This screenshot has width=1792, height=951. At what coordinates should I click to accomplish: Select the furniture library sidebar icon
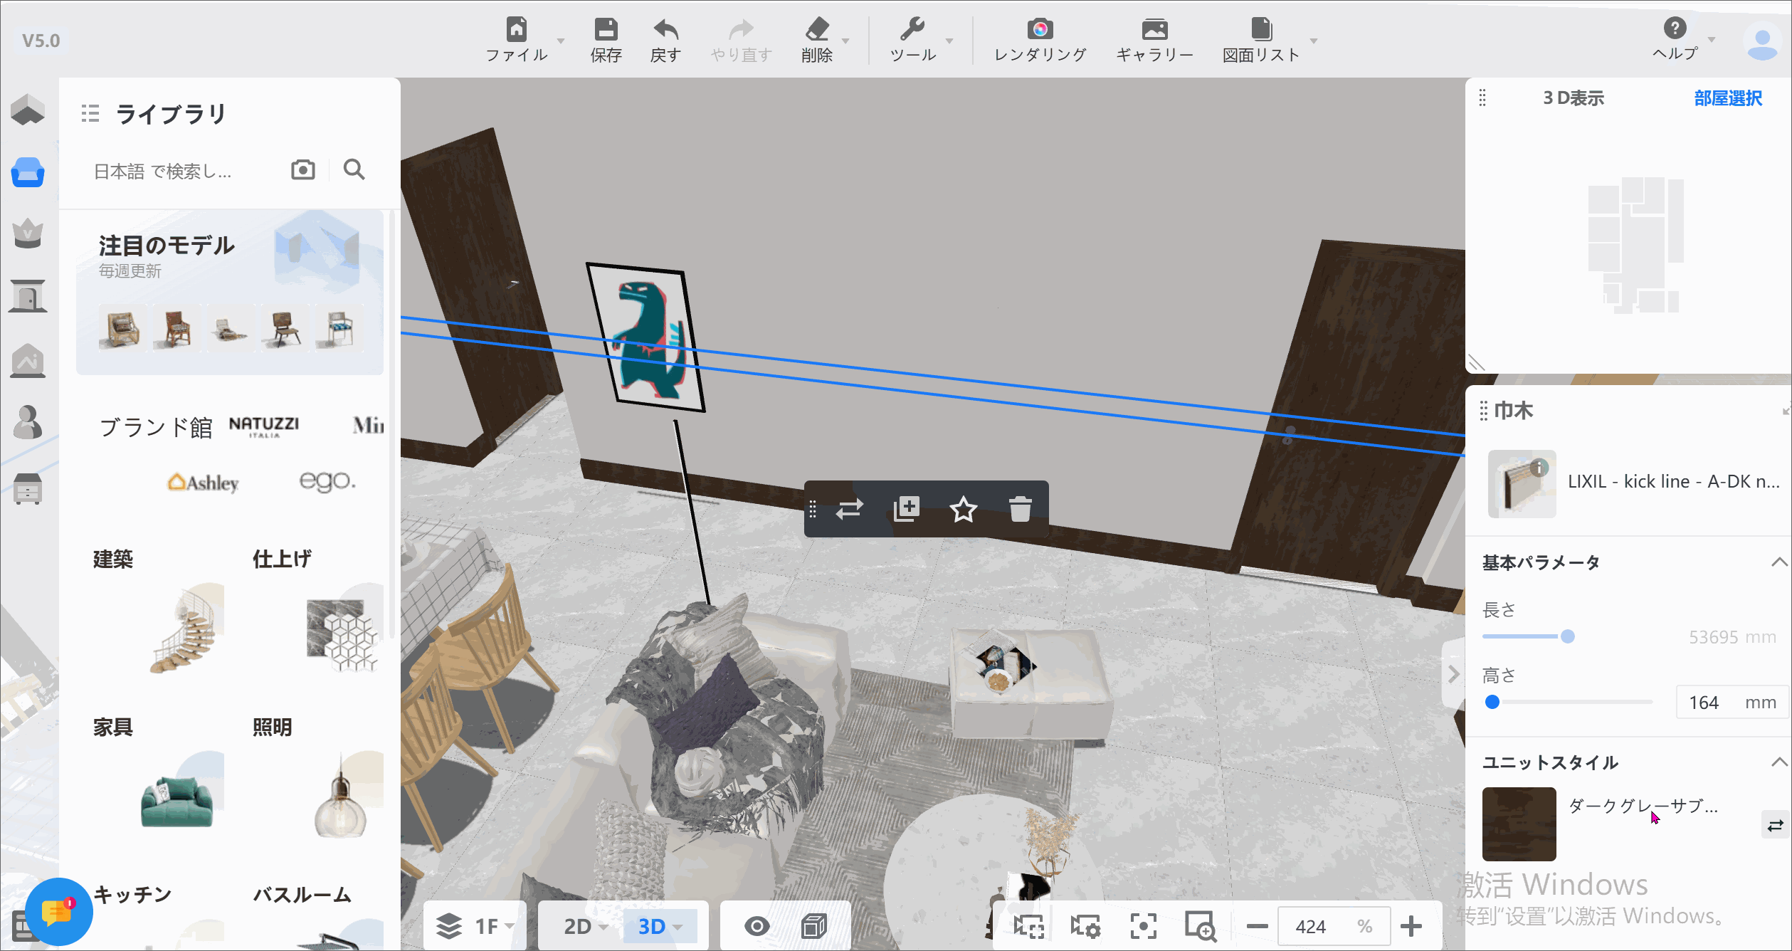(x=28, y=172)
